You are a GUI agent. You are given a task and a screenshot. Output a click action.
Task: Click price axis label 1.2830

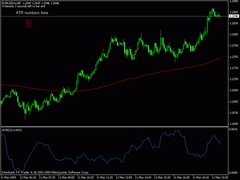click(234, 23)
